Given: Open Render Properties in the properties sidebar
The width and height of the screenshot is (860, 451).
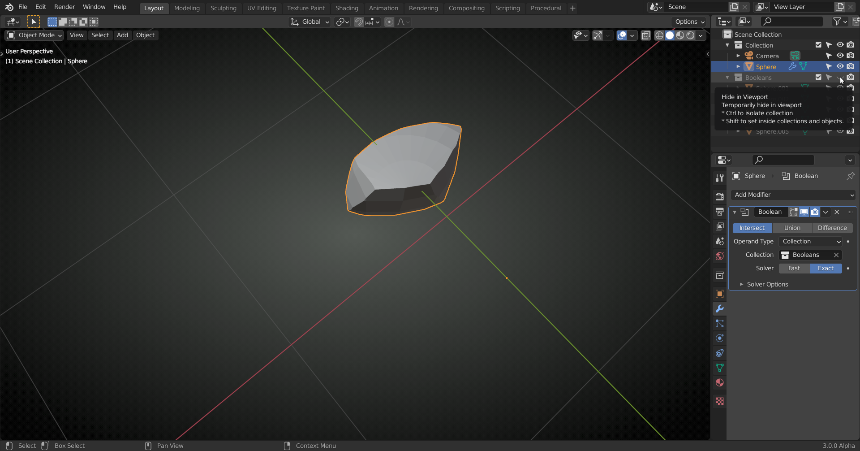Looking at the screenshot, I should (720, 196).
